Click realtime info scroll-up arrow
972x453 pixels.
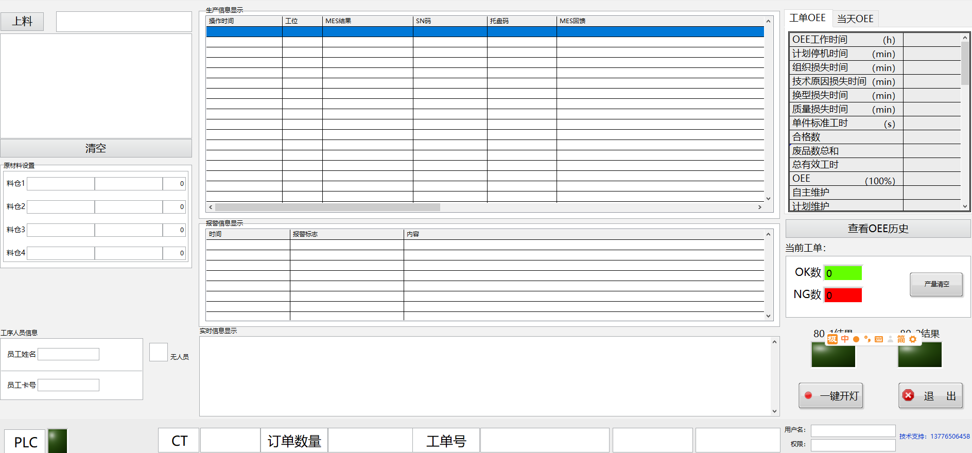[774, 342]
